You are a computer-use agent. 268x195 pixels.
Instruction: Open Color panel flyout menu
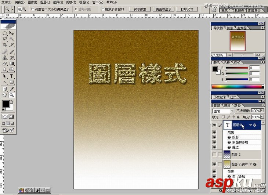263,62
